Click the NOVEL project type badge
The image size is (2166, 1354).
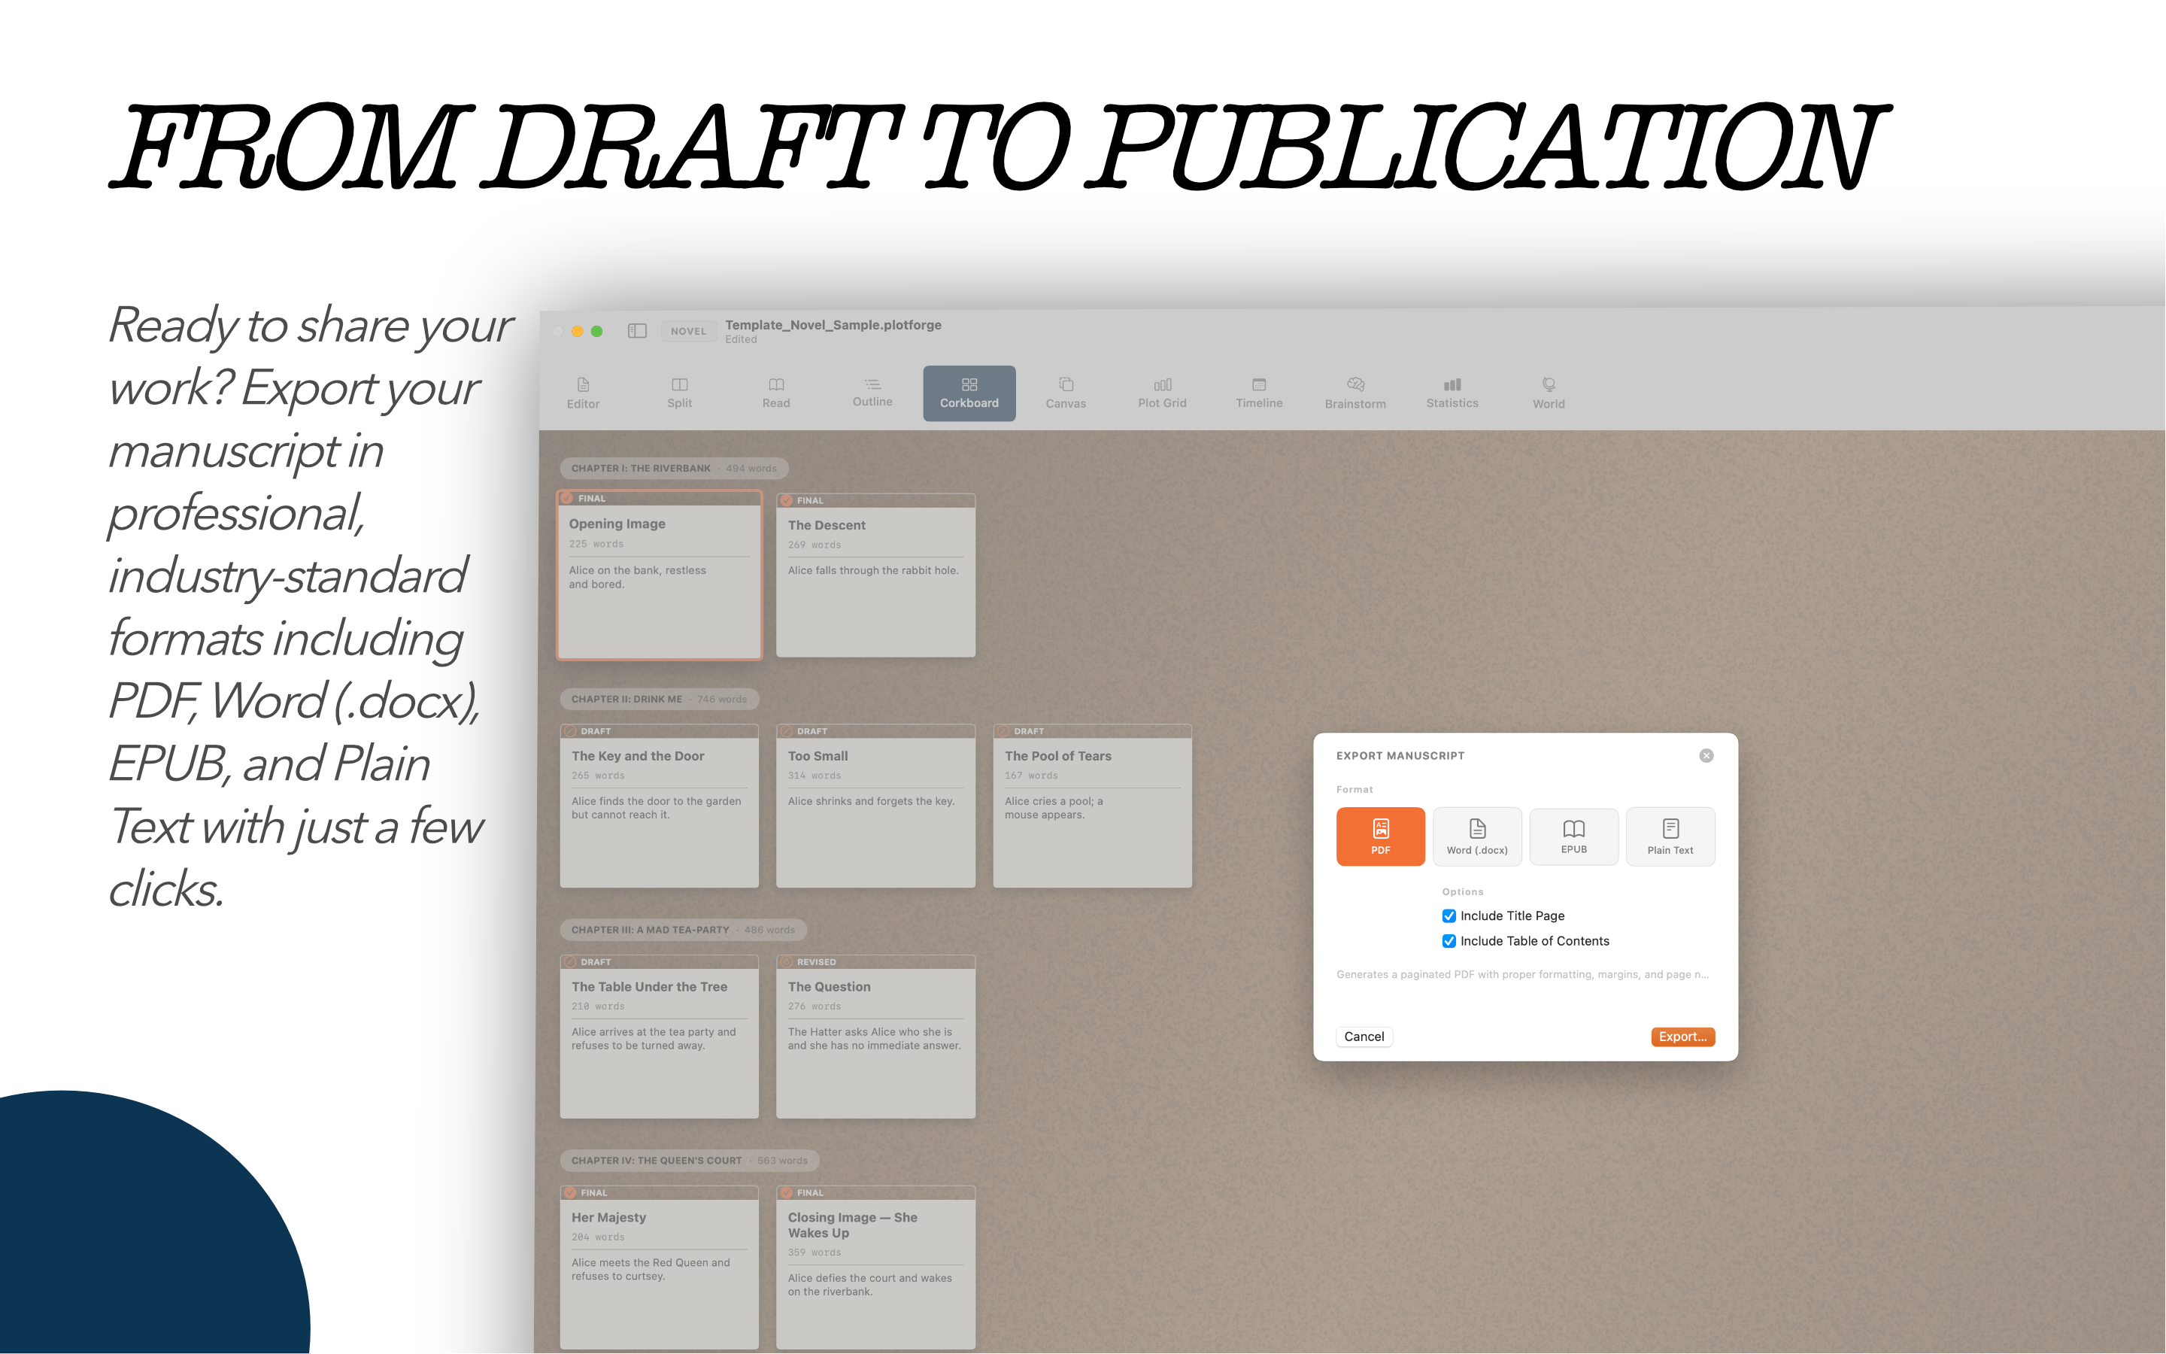coord(688,331)
